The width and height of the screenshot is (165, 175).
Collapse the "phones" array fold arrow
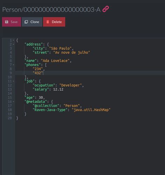click(14, 65)
